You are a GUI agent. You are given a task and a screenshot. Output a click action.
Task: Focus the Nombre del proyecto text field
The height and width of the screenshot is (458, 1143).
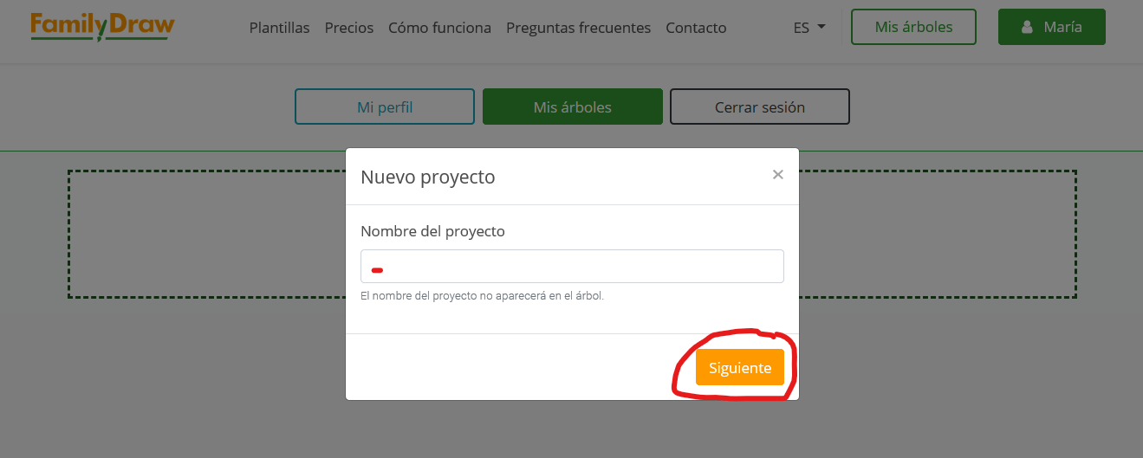pos(572,267)
